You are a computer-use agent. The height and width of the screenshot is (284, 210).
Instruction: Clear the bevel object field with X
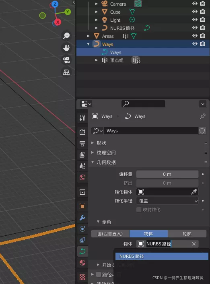click(194, 244)
